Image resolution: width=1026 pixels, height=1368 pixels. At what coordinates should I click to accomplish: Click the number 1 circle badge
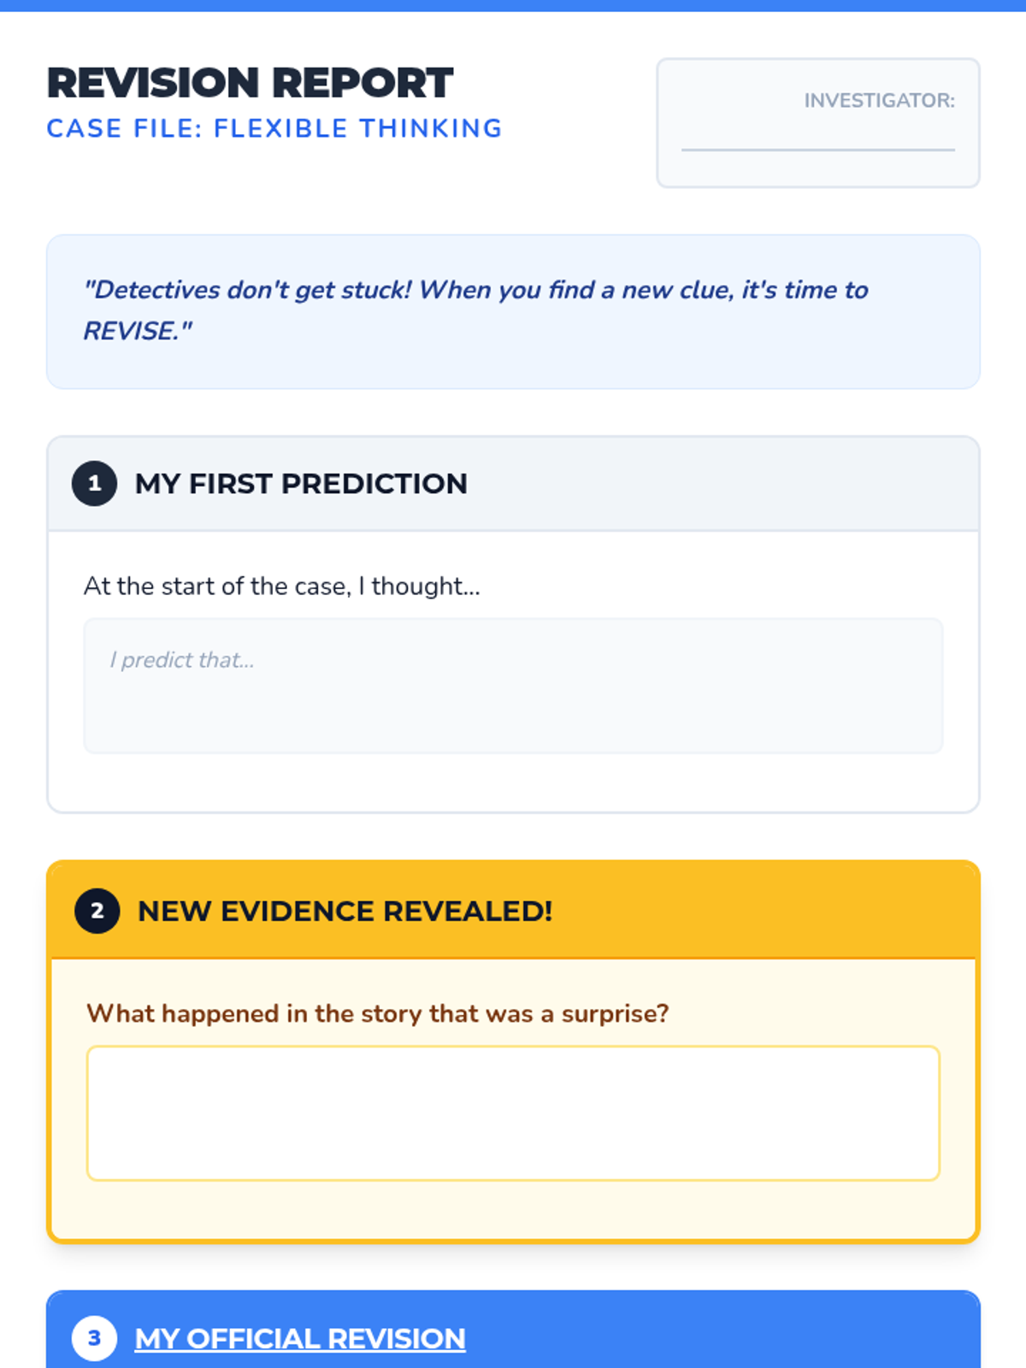point(94,483)
